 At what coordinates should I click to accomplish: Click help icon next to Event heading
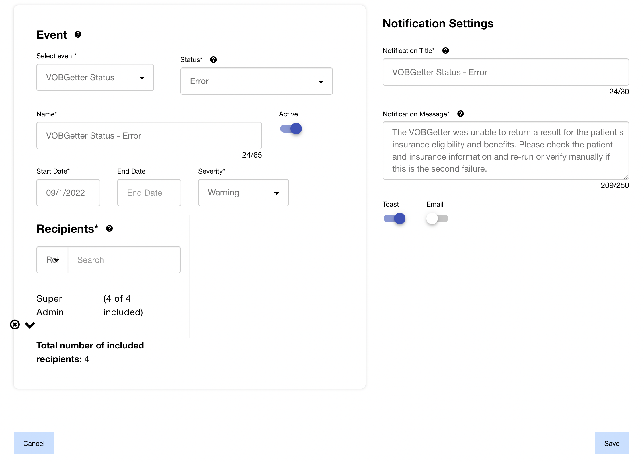point(78,34)
